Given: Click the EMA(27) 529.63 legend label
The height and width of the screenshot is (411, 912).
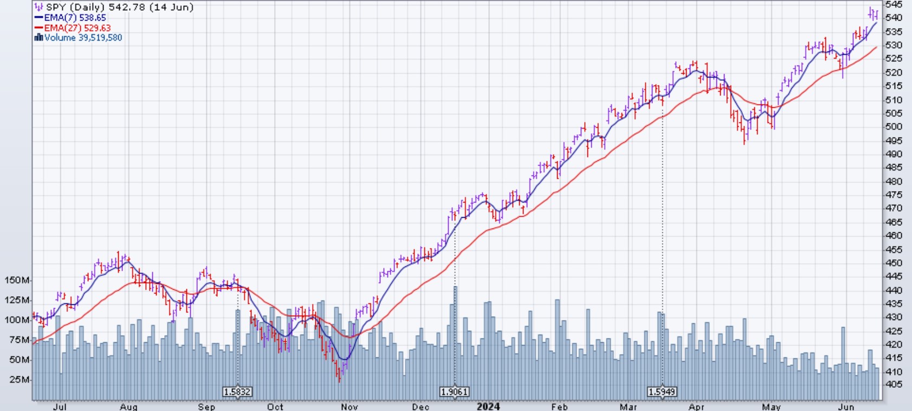Looking at the screenshot, I should pyautogui.click(x=77, y=28).
